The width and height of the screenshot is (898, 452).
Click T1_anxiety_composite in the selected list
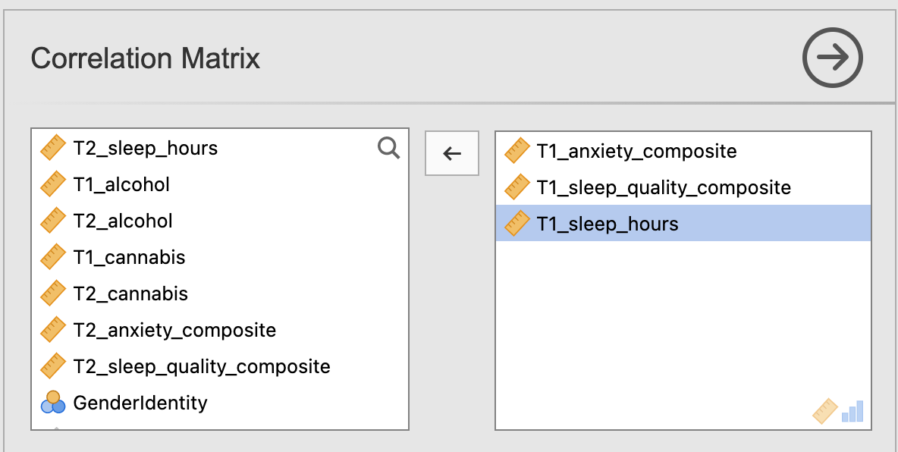683,151
